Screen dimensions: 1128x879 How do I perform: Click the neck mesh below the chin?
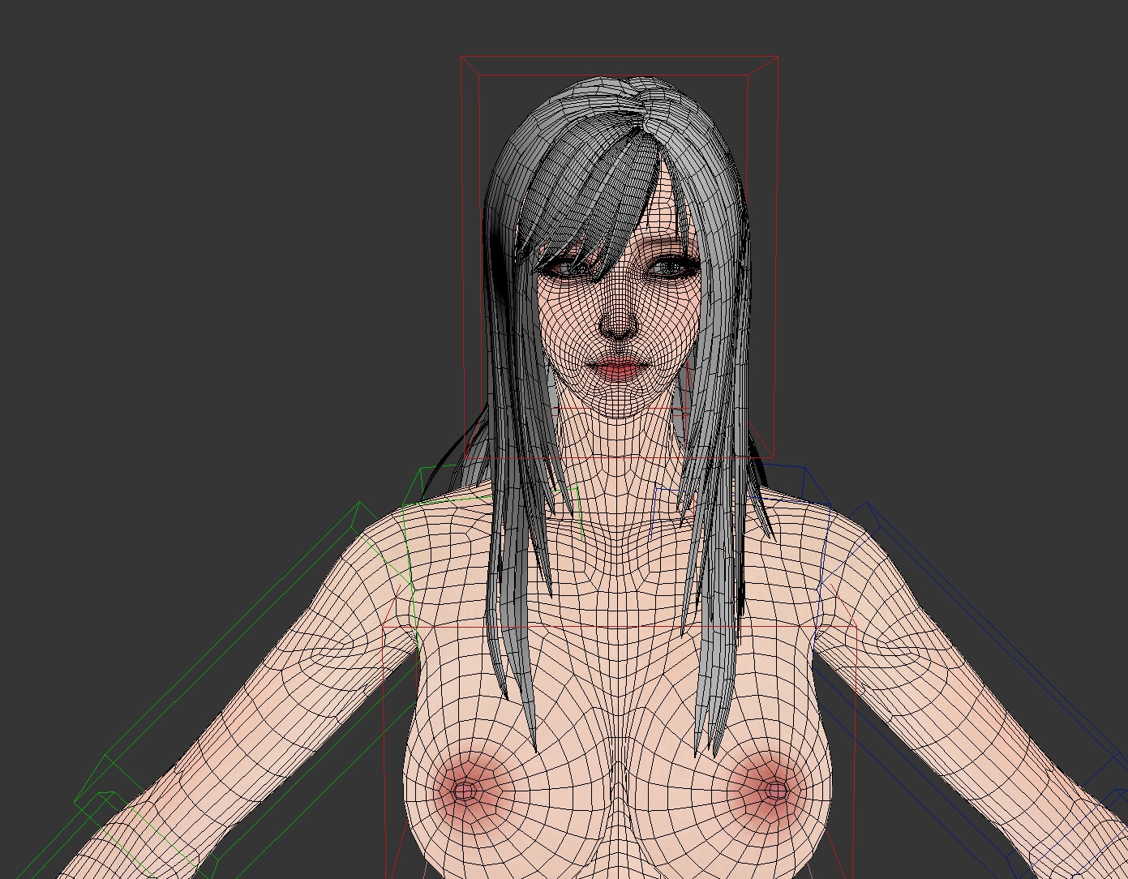pyautogui.click(x=620, y=454)
